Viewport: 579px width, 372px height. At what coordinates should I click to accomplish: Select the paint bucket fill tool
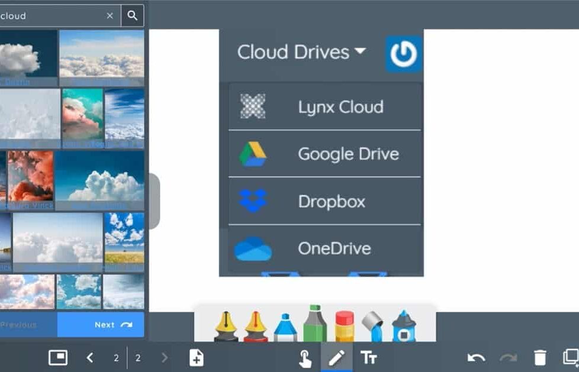coord(373,326)
